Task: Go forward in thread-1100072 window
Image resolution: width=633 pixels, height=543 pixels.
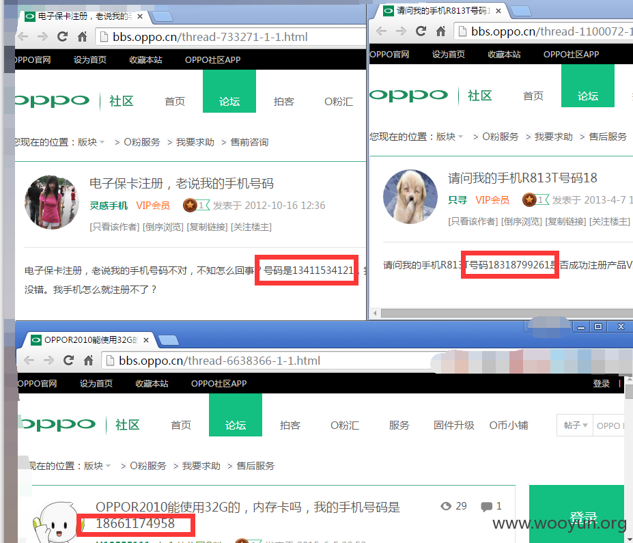Action: (401, 31)
